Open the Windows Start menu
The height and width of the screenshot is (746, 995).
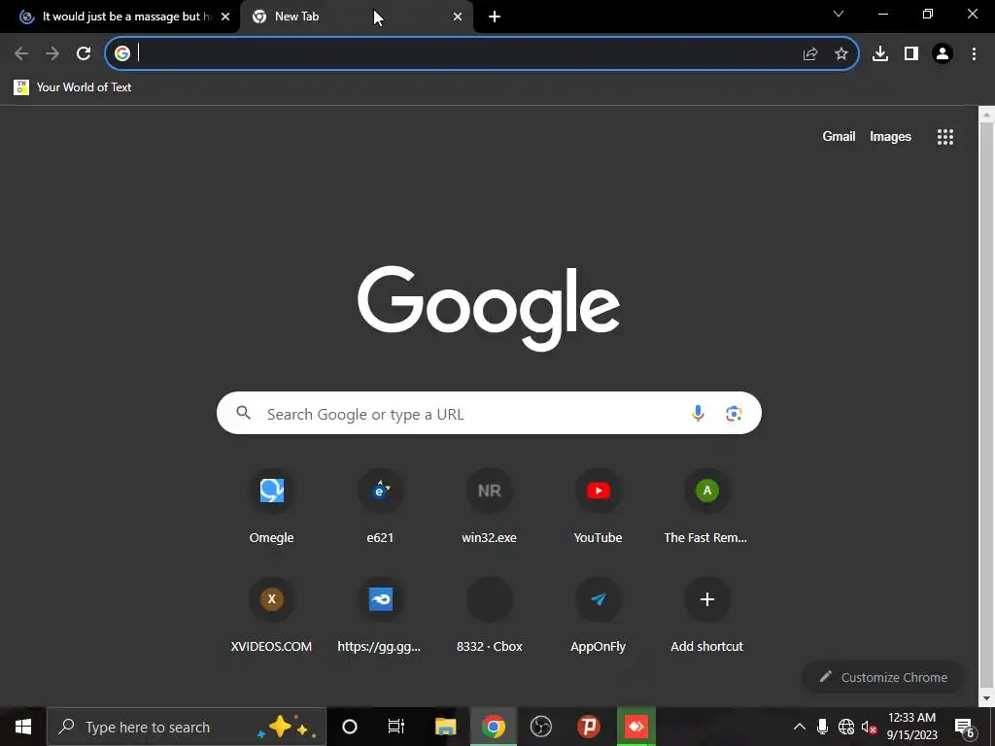pyautogui.click(x=23, y=727)
